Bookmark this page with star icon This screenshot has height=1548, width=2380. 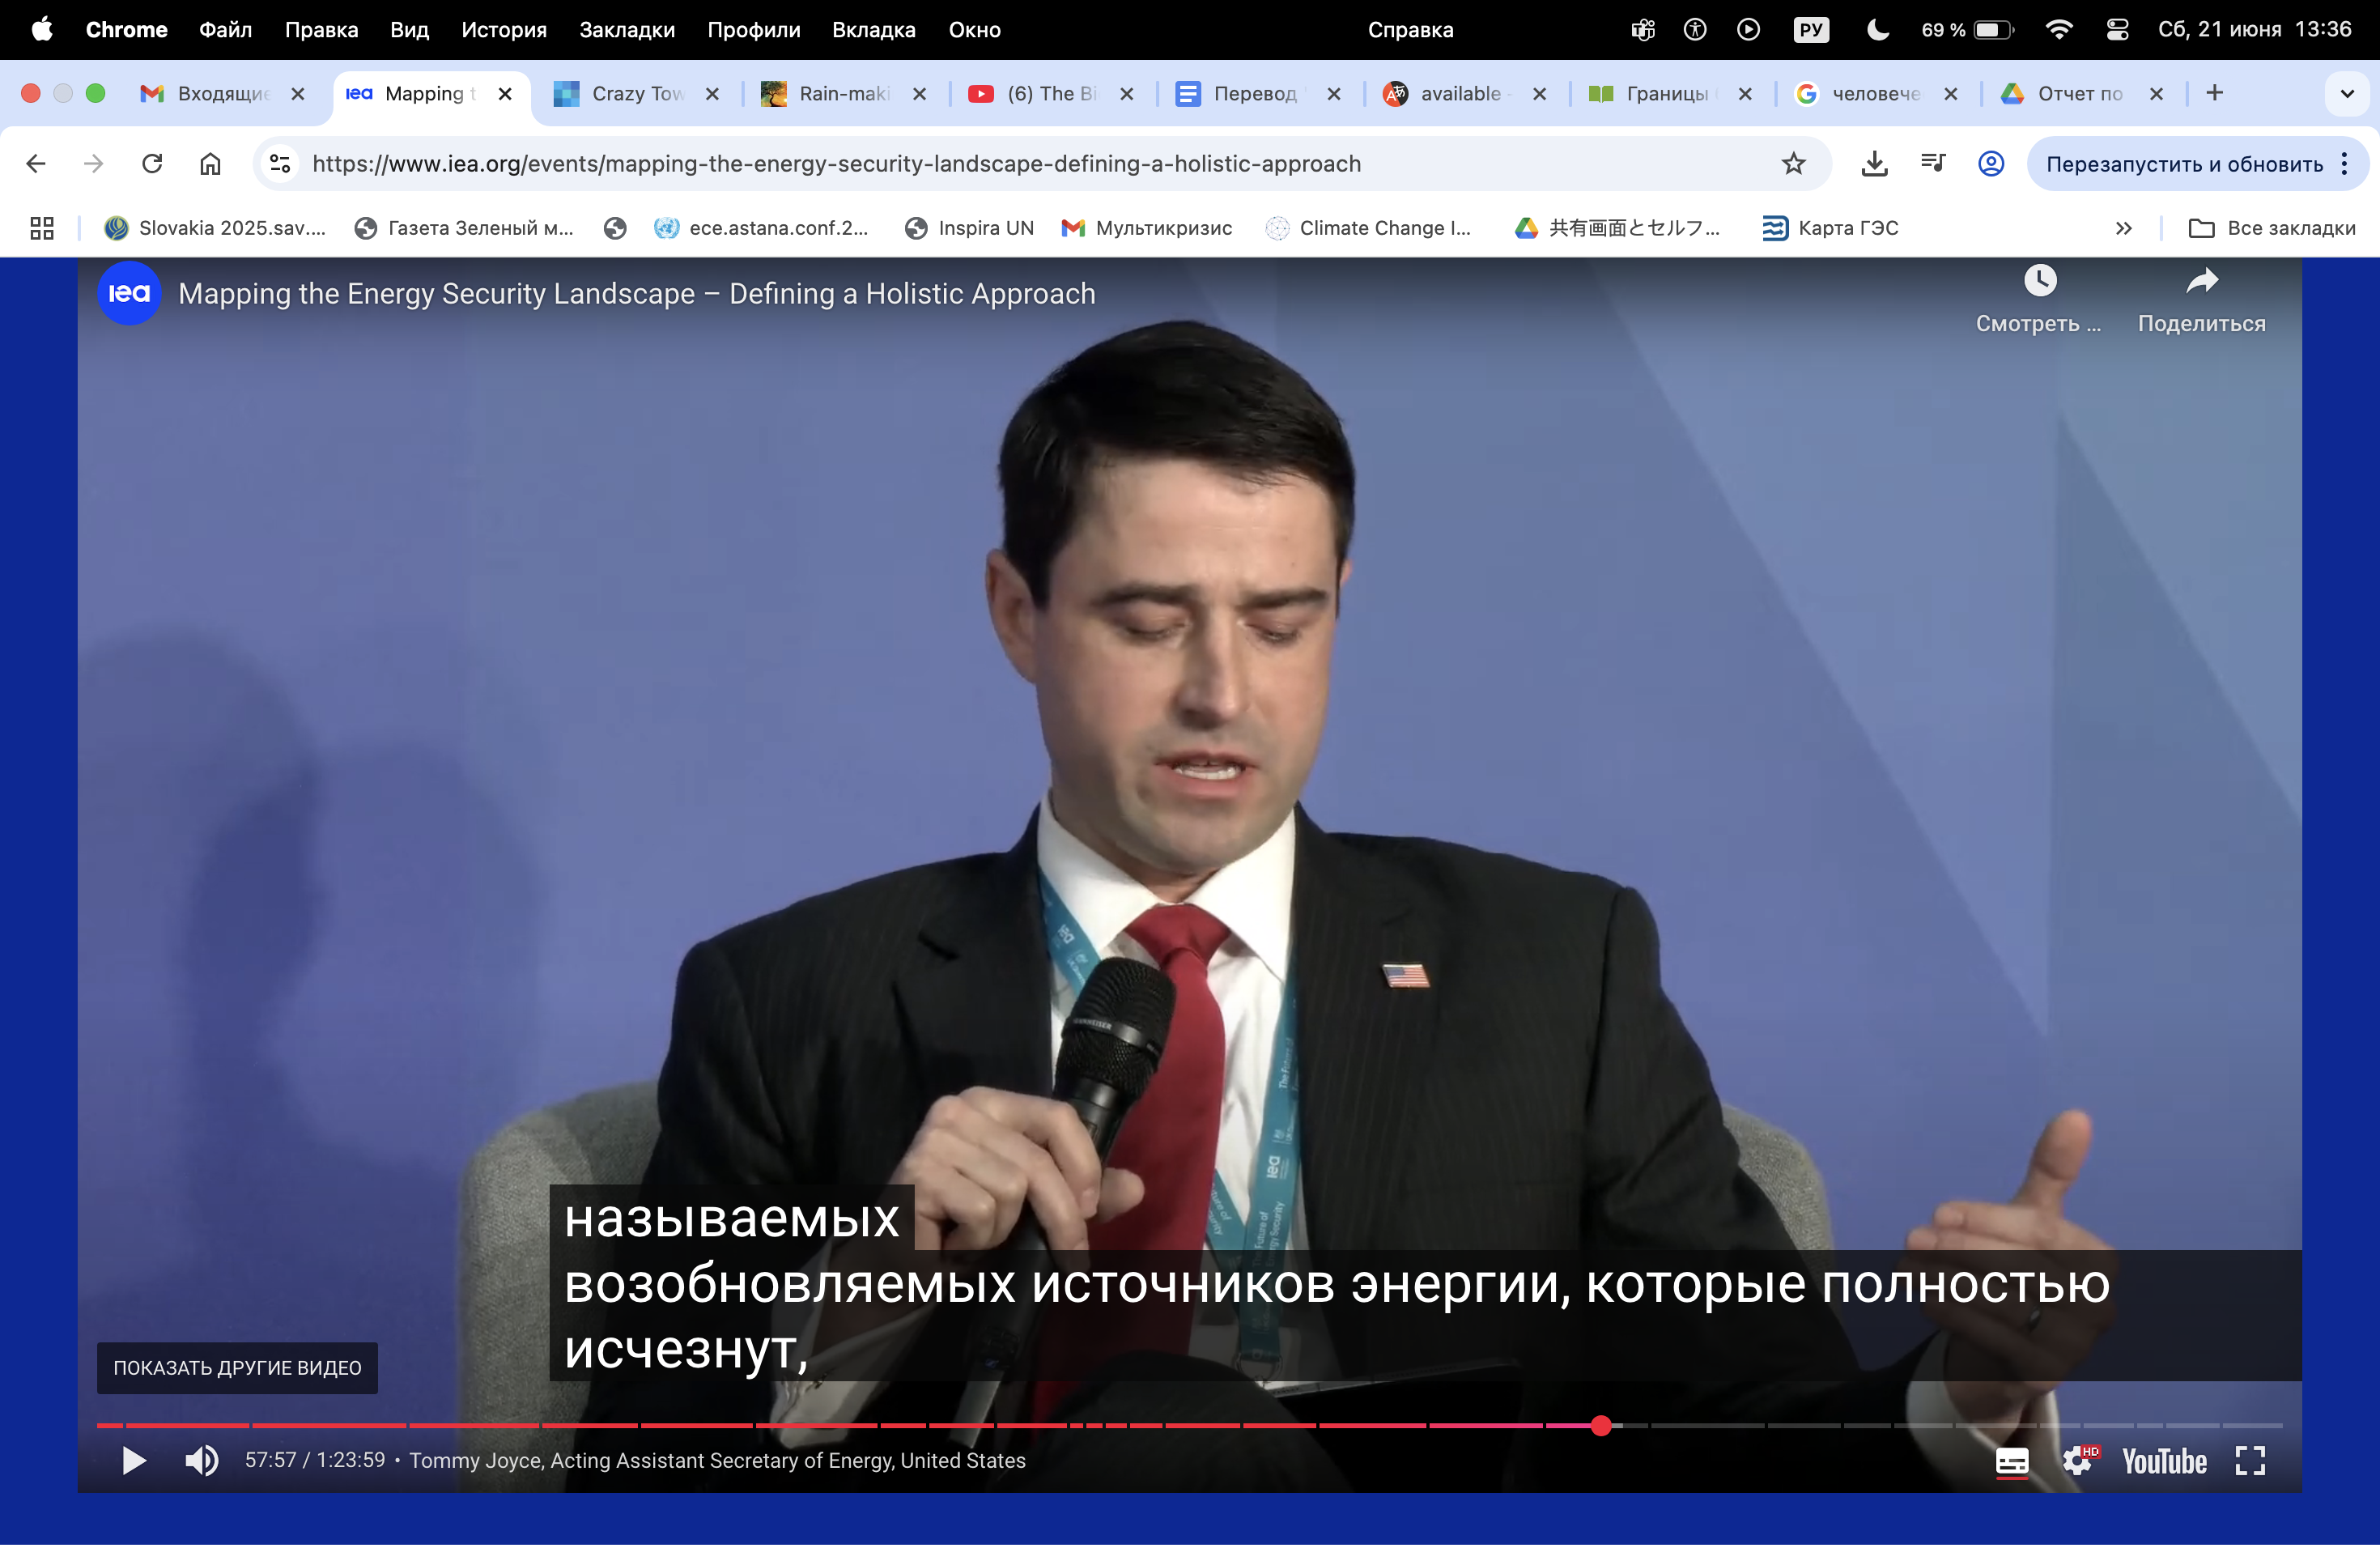(x=1794, y=164)
